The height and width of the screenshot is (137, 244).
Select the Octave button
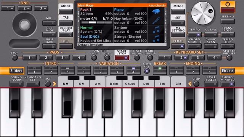211,35
